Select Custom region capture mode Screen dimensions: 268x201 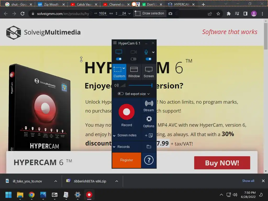[x=119, y=72]
